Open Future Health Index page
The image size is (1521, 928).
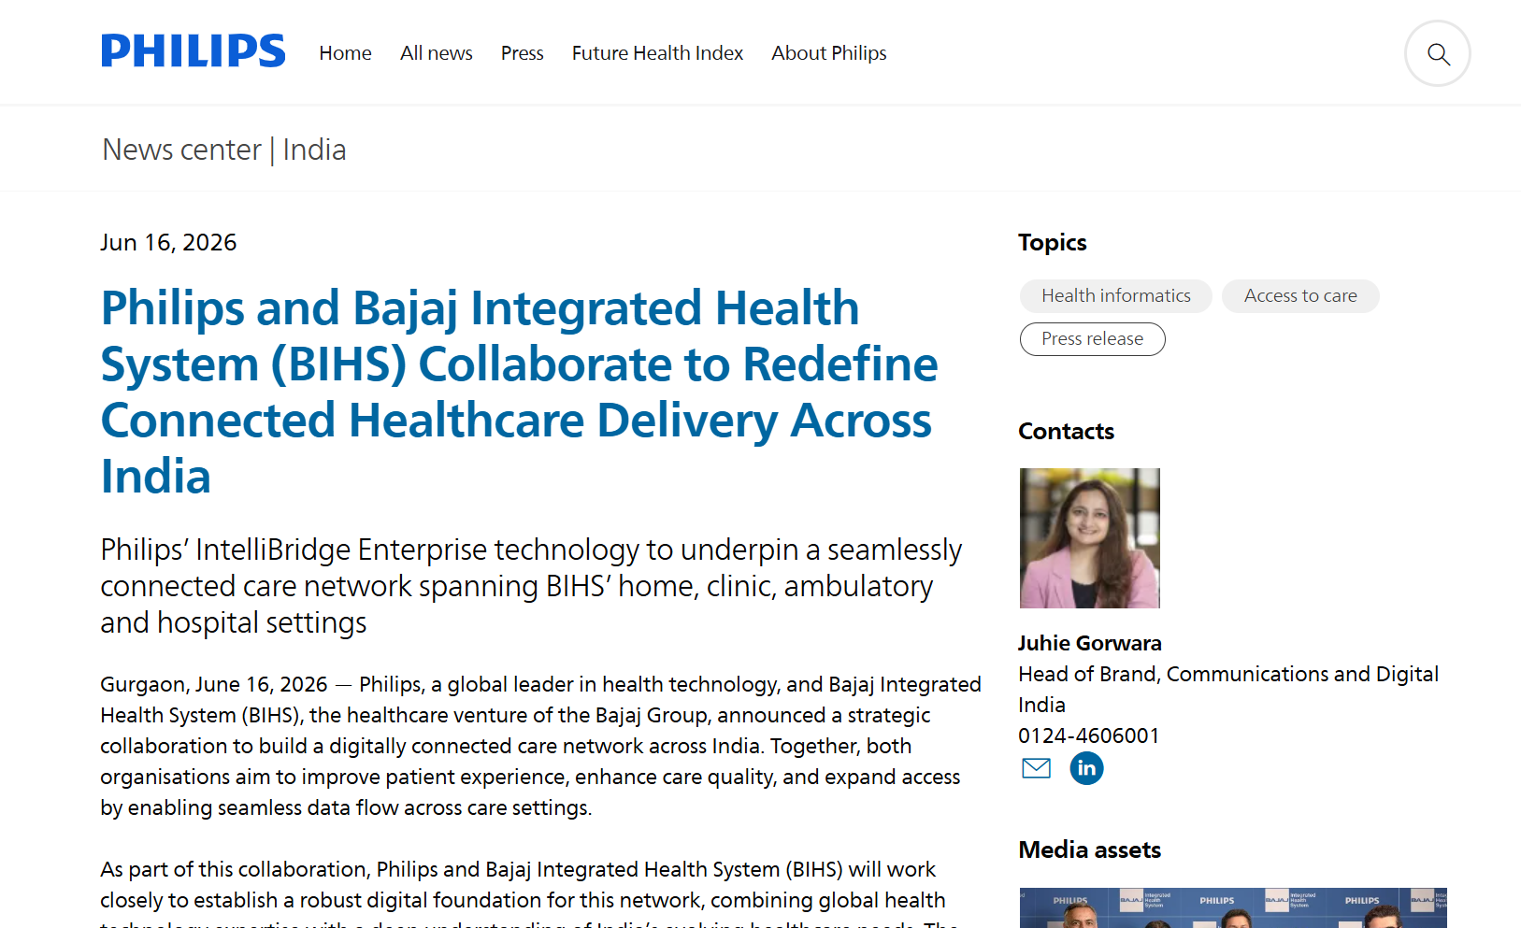point(657,53)
